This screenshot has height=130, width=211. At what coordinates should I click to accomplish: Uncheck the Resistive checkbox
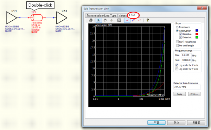(x=181, y=34)
